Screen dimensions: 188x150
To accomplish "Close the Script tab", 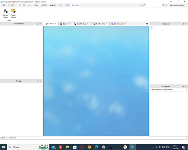I will point(69,24).
